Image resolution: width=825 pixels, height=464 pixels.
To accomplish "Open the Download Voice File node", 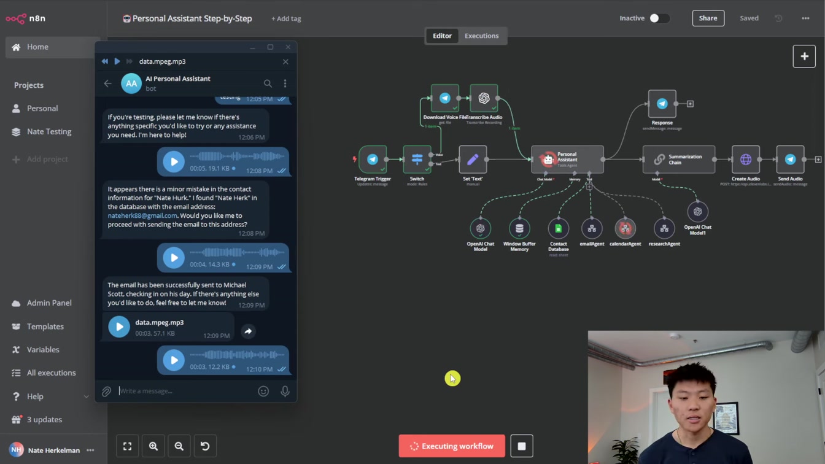I will pyautogui.click(x=445, y=98).
